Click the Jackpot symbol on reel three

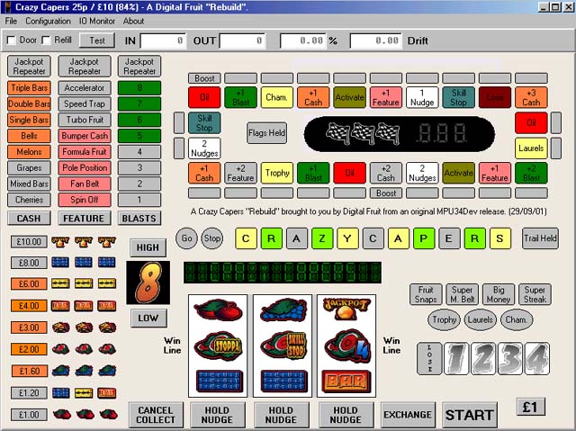346,310
